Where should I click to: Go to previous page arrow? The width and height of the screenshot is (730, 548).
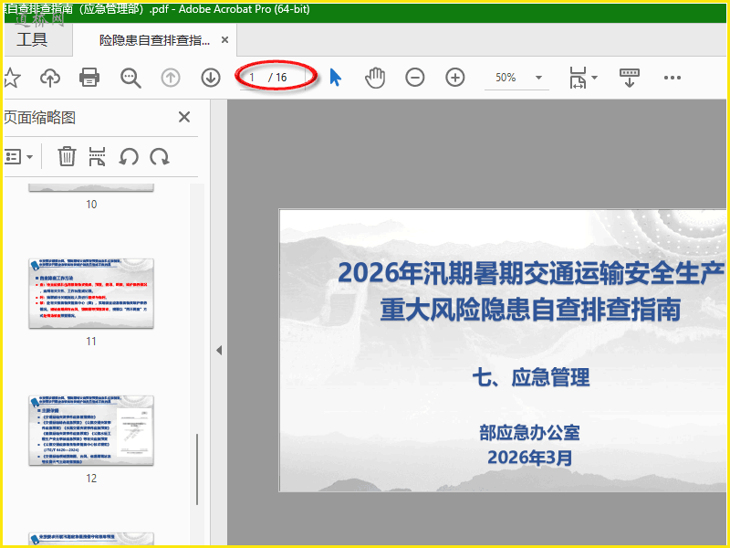pyautogui.click(x=171, y=78)
